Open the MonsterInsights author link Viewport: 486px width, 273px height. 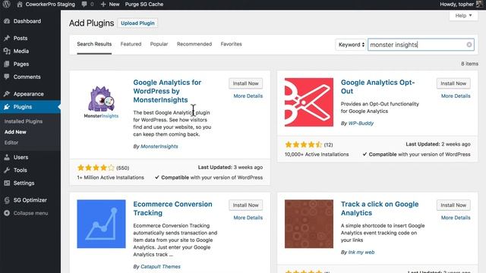tap(159, 146)
